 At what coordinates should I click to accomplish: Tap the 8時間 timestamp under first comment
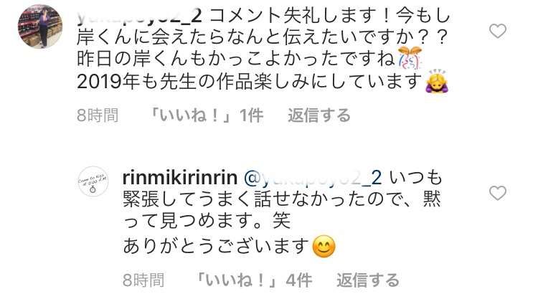tap(98, 115)
